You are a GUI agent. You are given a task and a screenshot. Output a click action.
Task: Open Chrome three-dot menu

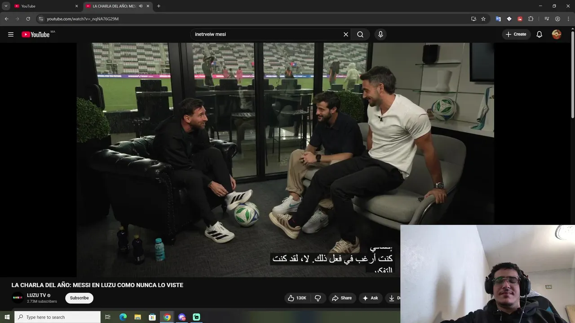click(568, 19)
